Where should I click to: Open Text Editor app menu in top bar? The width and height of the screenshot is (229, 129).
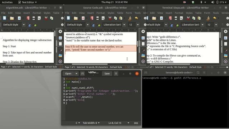[27, 2]
